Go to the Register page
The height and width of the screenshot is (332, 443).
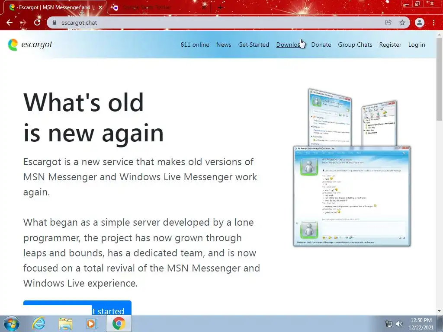[390, 45]
